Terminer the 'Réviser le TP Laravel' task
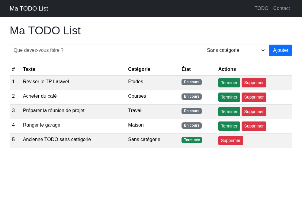The image size is (302, 211). coord(229,83)
